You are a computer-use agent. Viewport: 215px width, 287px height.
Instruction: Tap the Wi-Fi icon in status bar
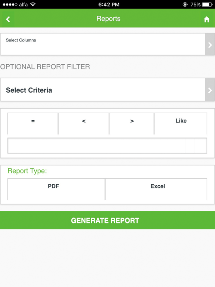click(33, 4)
